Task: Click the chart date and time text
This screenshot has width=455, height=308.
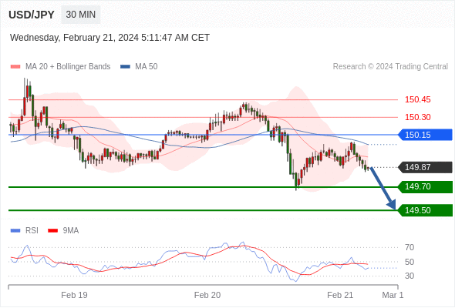Action: click(x=110, y=38)
